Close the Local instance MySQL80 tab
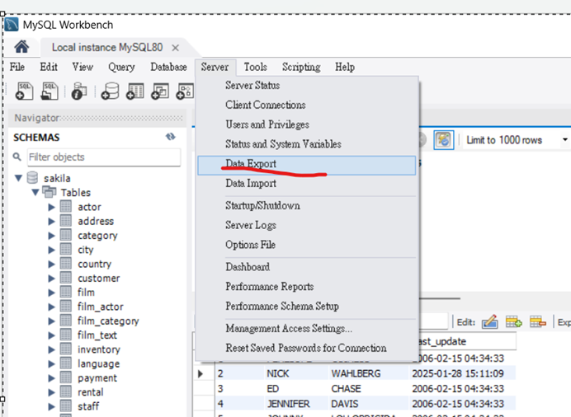The height and width of the screenshot is (417, 571). coord(175,48)
